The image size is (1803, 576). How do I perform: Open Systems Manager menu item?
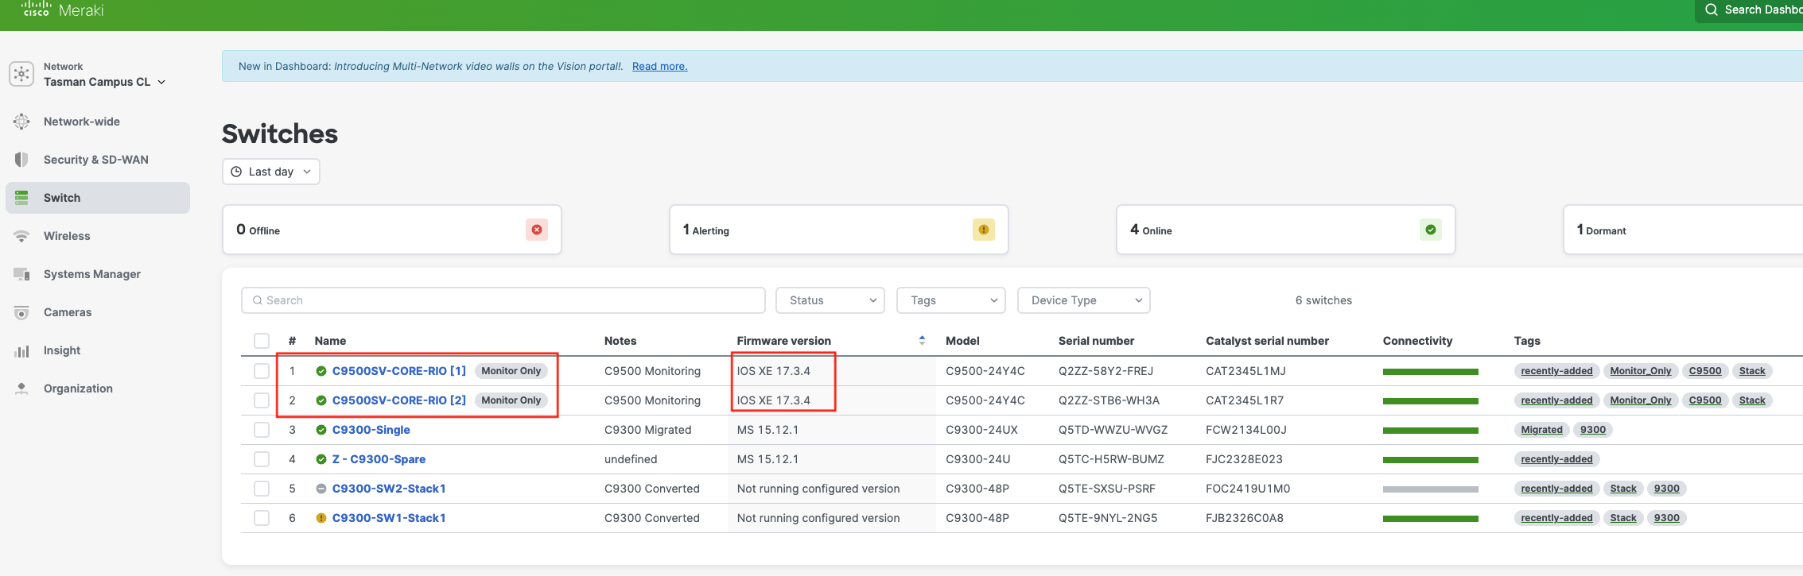[92, 274]
